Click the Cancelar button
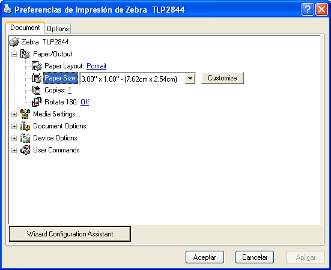 (255, 257)
